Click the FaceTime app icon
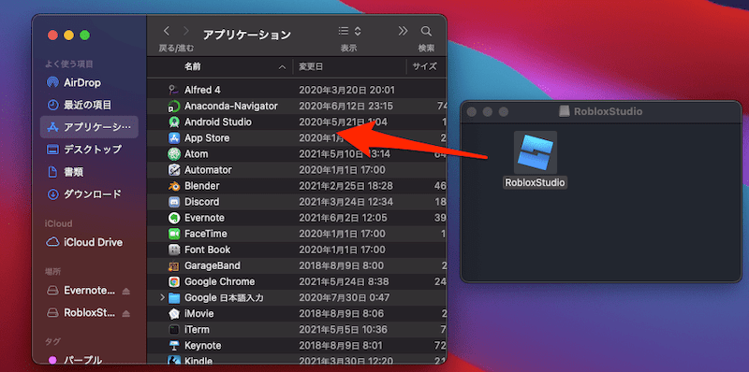 click(x=174, y=234)
